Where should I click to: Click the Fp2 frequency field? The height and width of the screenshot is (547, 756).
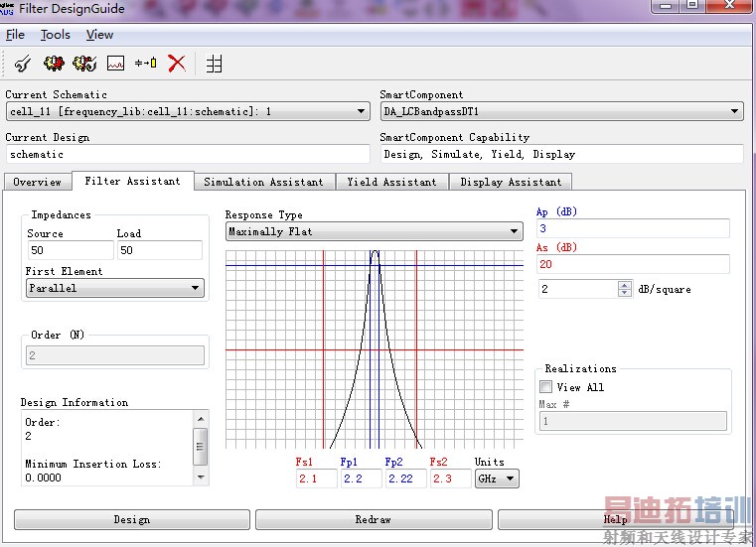(406, 479)
